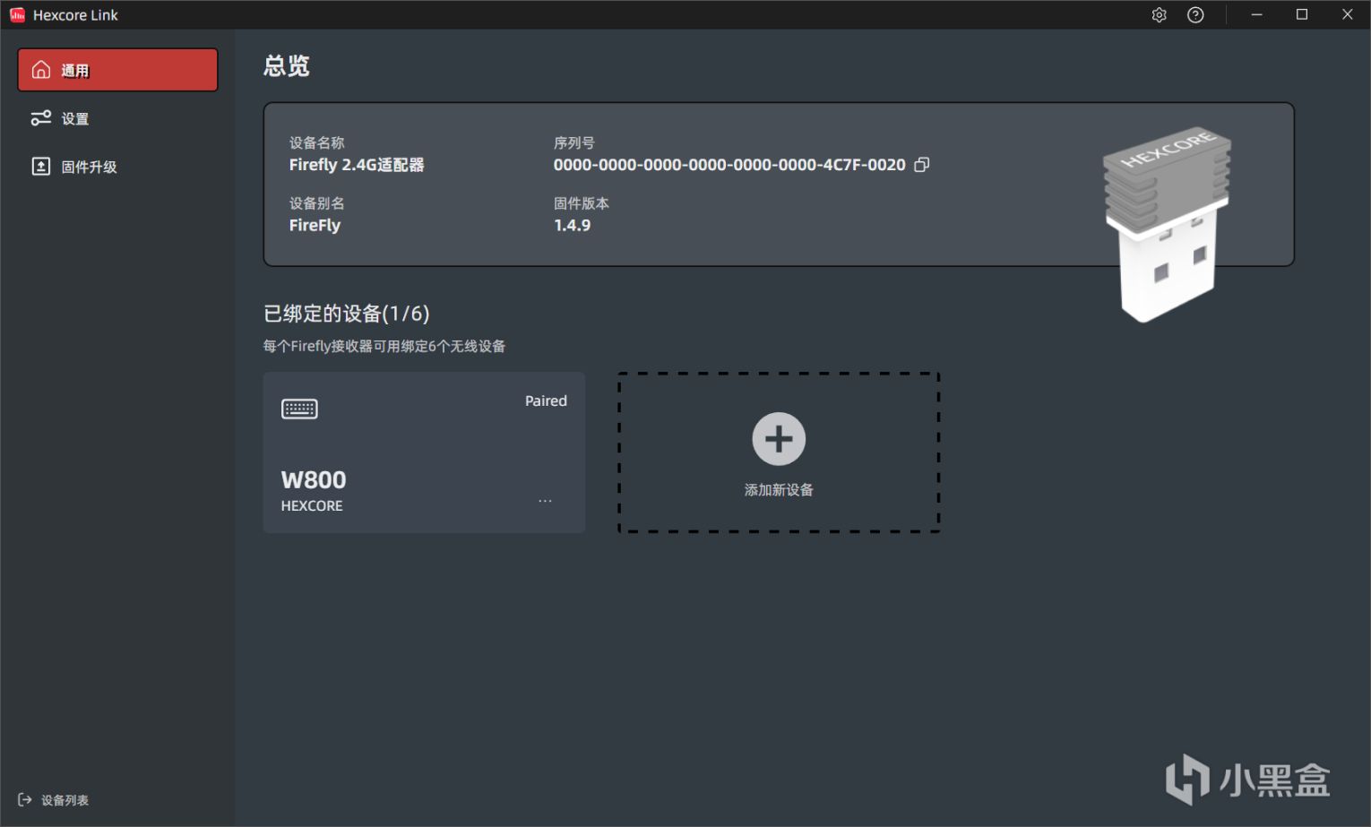Click the exit arrow icon beside 设备列表
Screen dimensions: 1371x827
25,800
